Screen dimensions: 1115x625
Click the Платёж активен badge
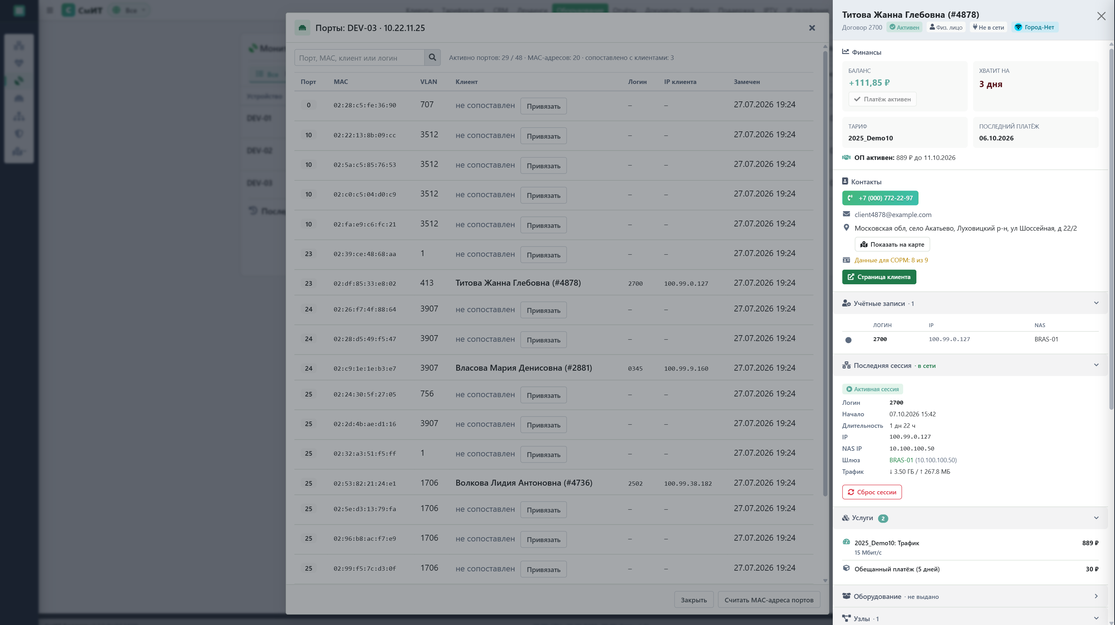tap(882, 99)
